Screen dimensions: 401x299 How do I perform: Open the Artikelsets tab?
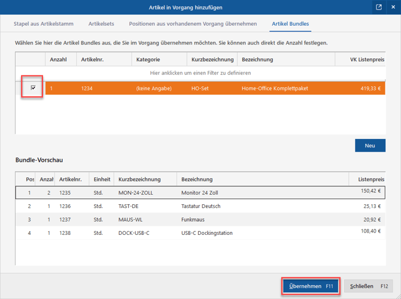click(101, 24)
